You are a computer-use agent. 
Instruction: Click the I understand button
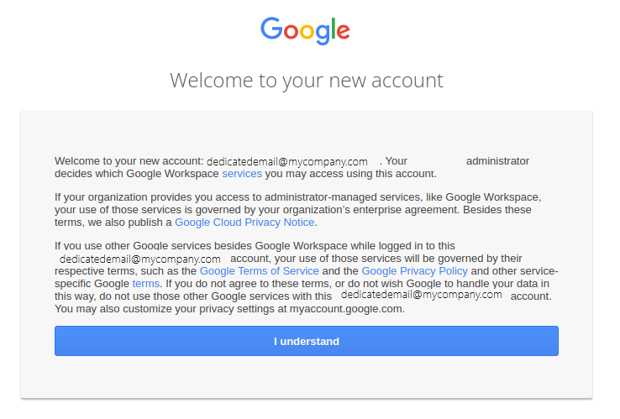point(307,341)
